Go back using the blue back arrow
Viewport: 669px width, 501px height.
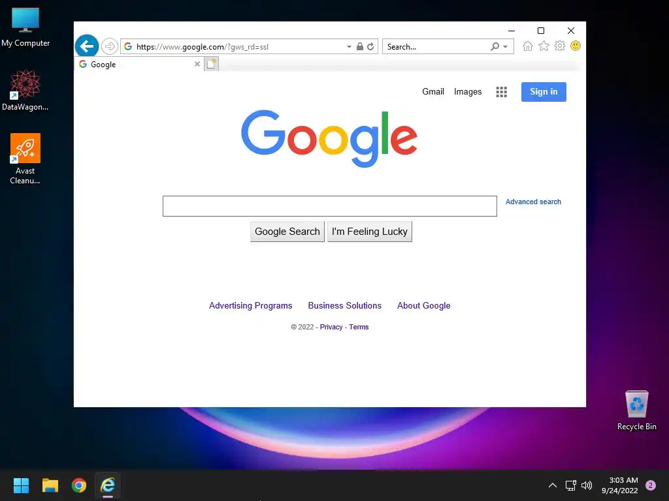[x=87, y=46]
